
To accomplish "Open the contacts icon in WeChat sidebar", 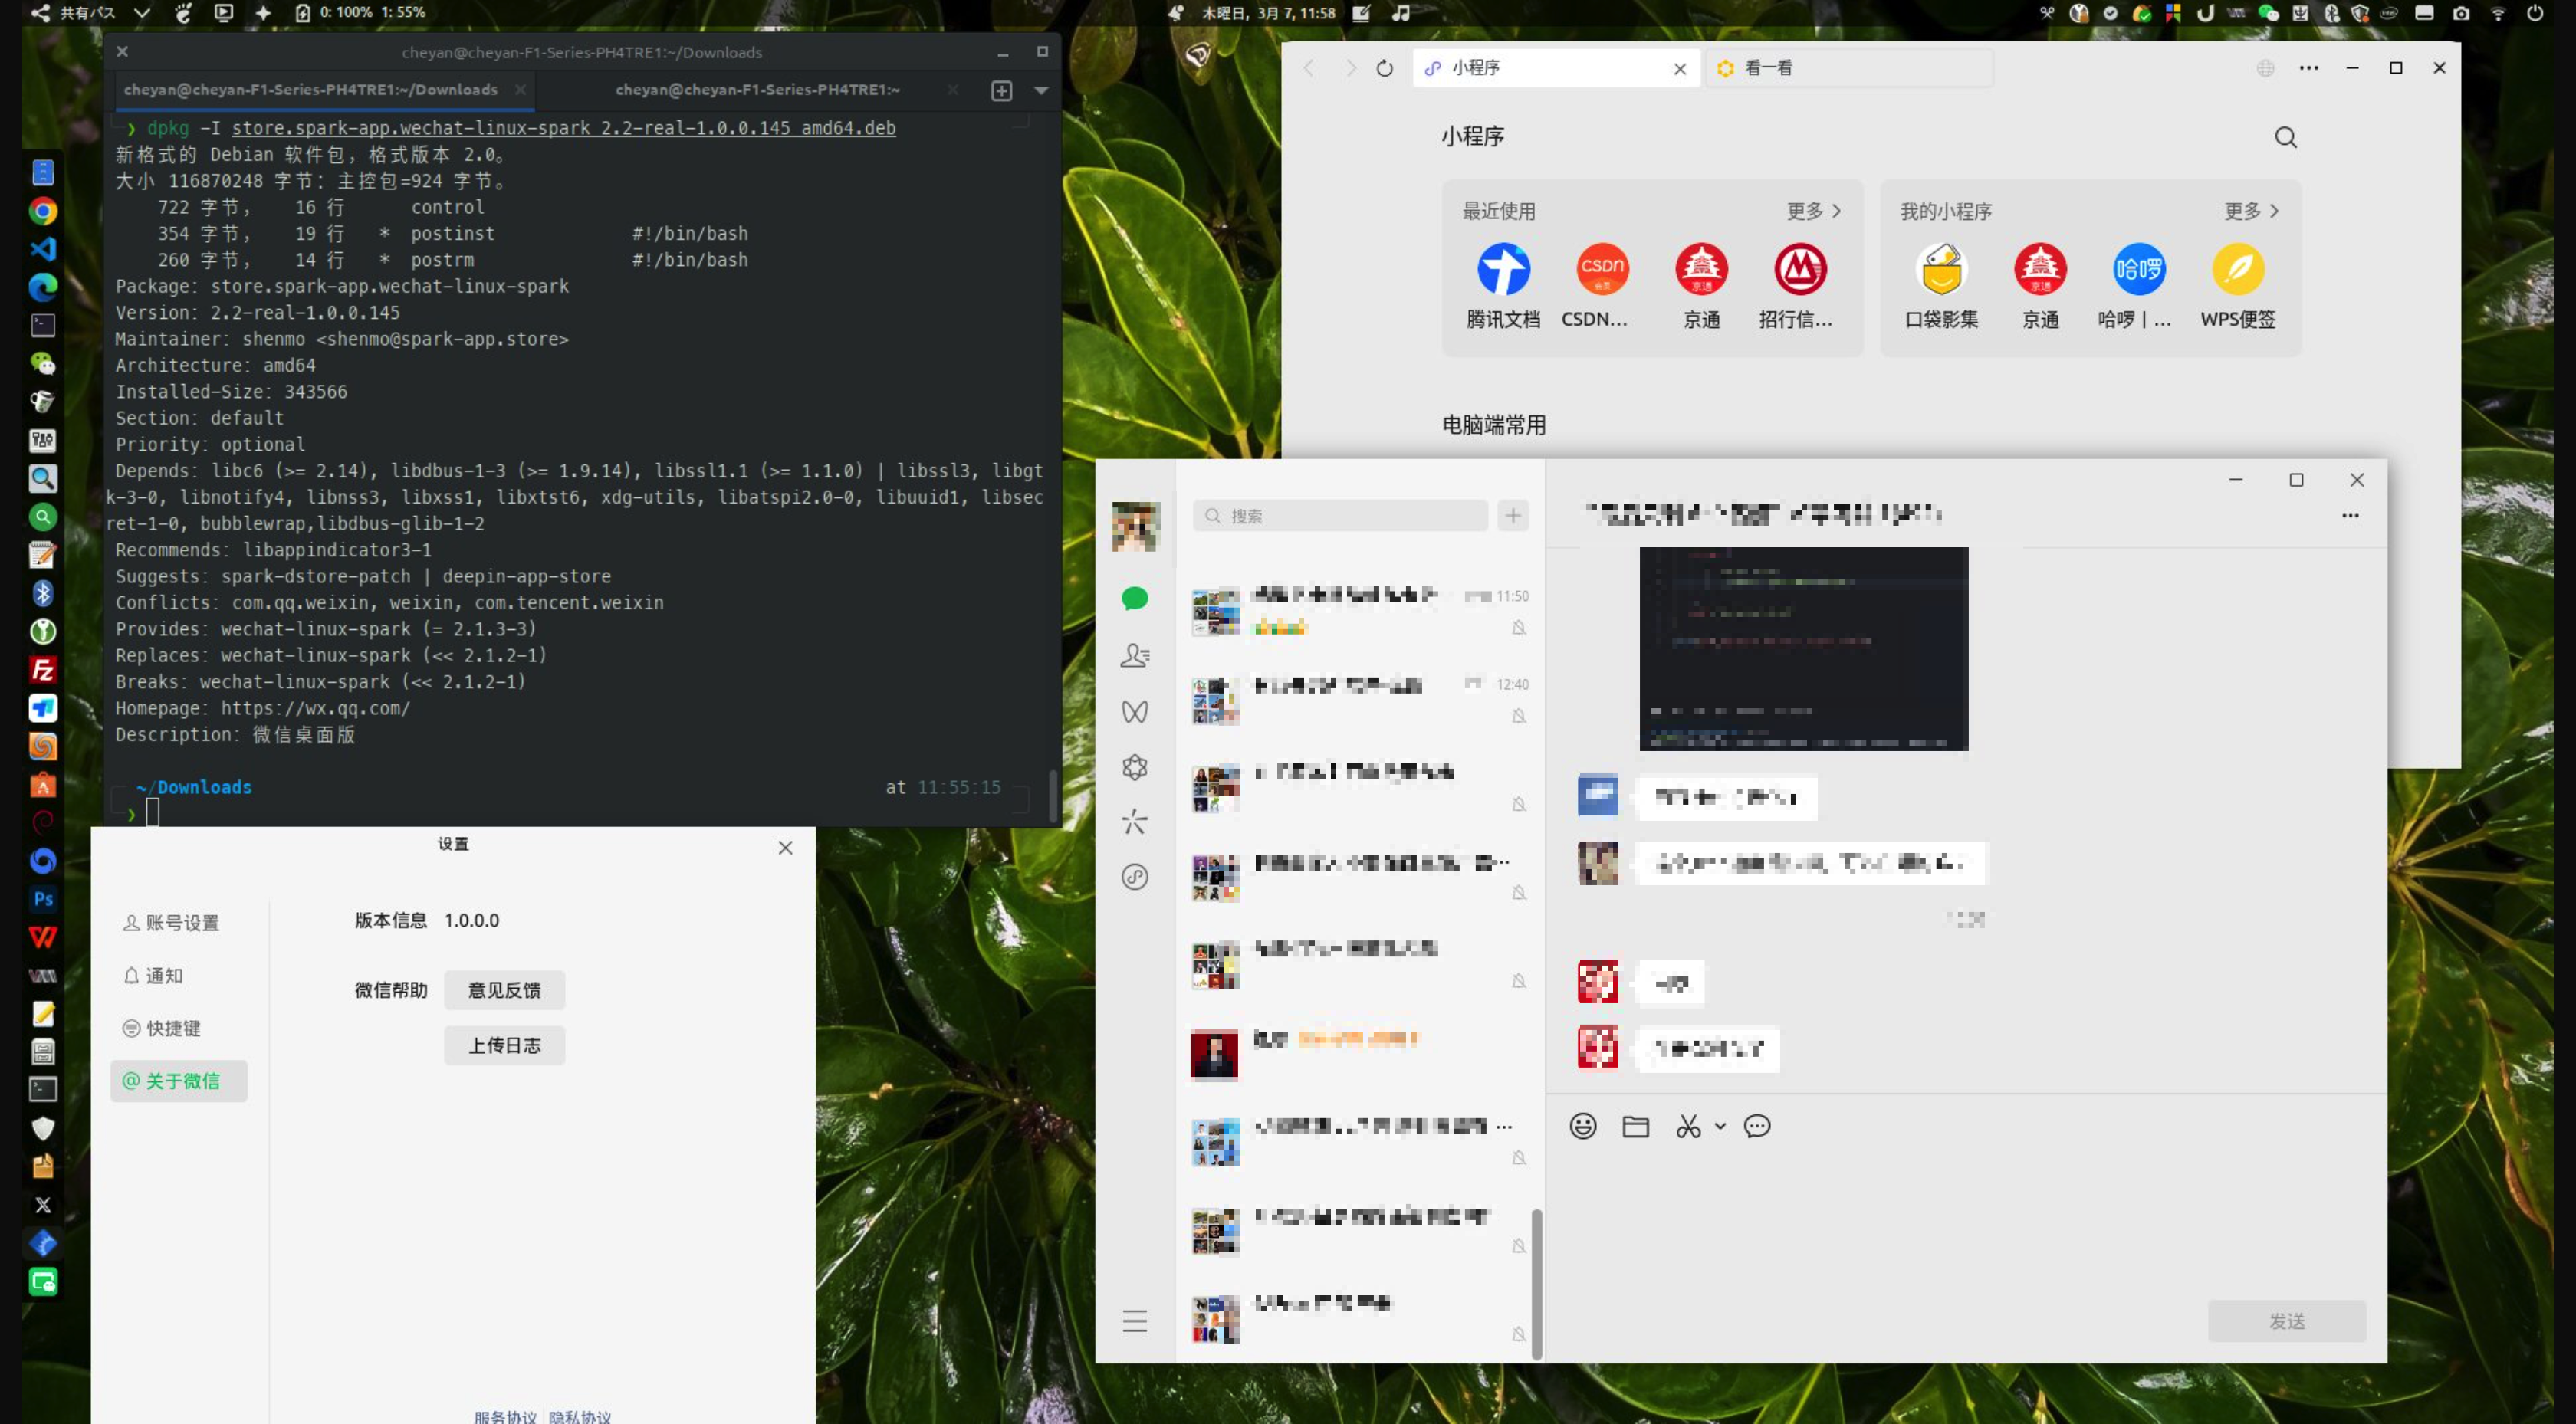I will pyautogui.click(x=1135, y=655).
